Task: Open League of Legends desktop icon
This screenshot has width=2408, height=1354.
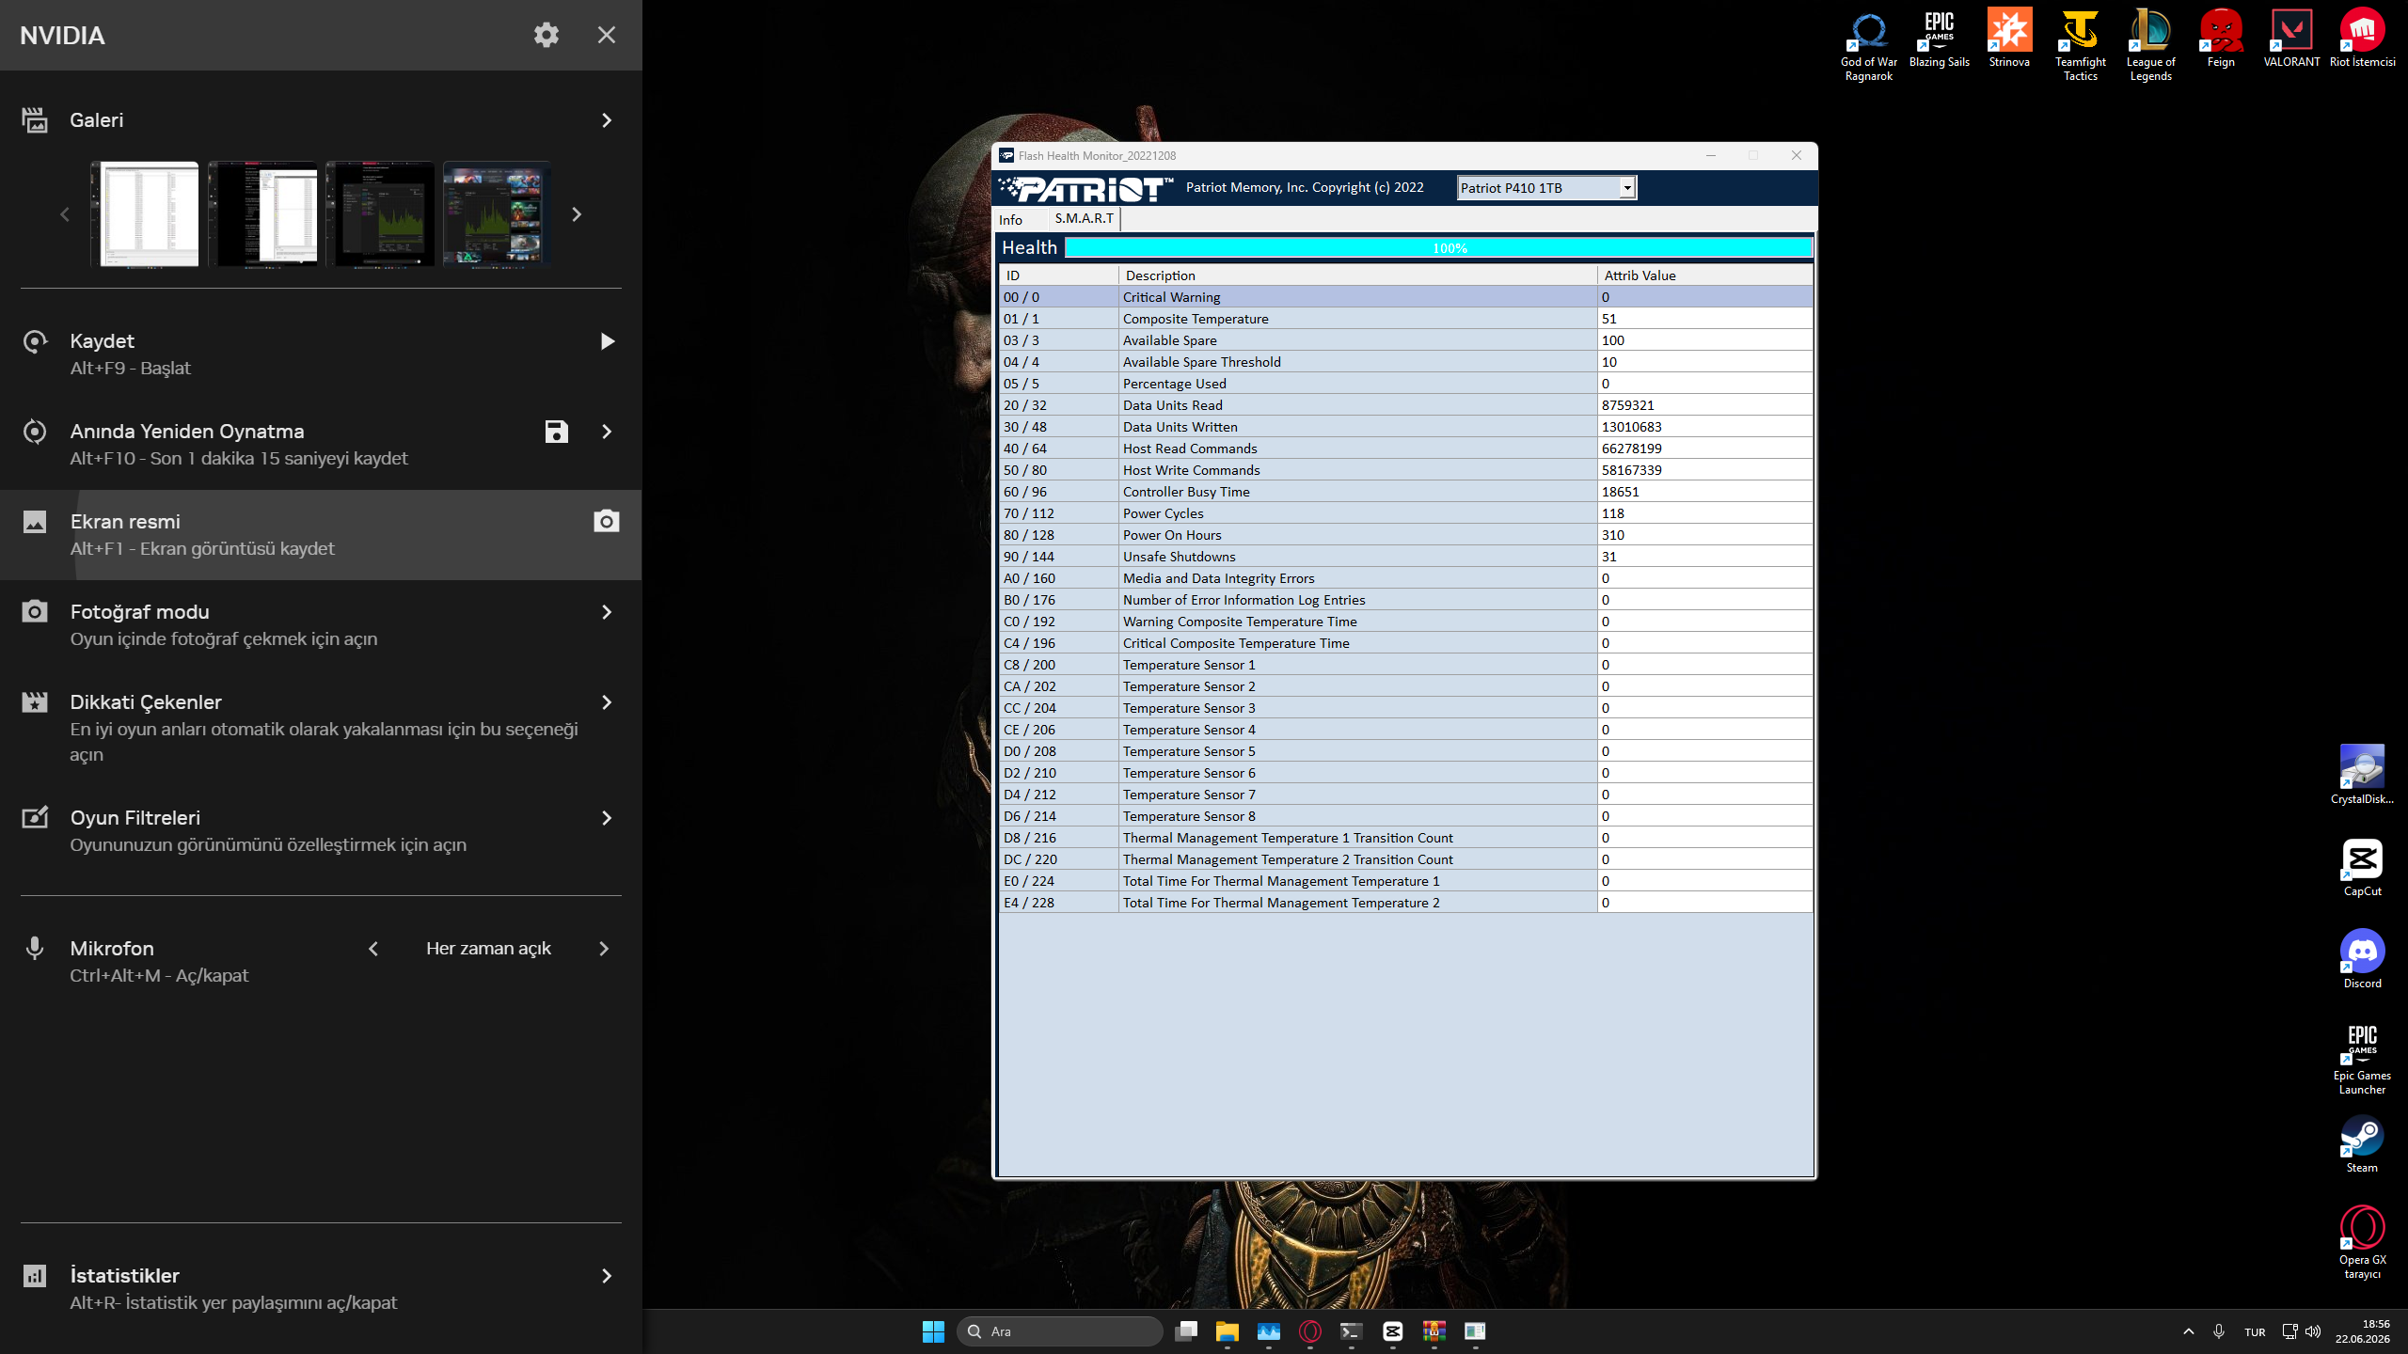Action: coord(2150,45)
